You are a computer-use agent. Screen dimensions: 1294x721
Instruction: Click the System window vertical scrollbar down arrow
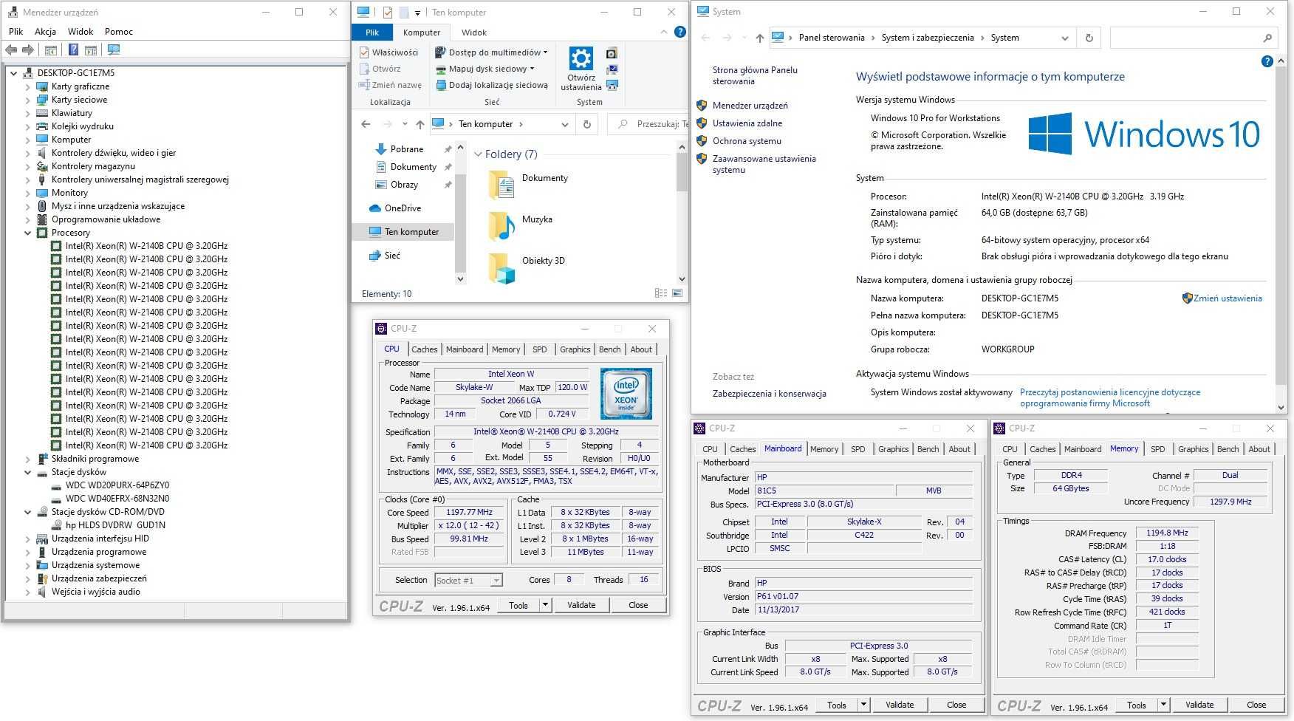pos(1281,407)
